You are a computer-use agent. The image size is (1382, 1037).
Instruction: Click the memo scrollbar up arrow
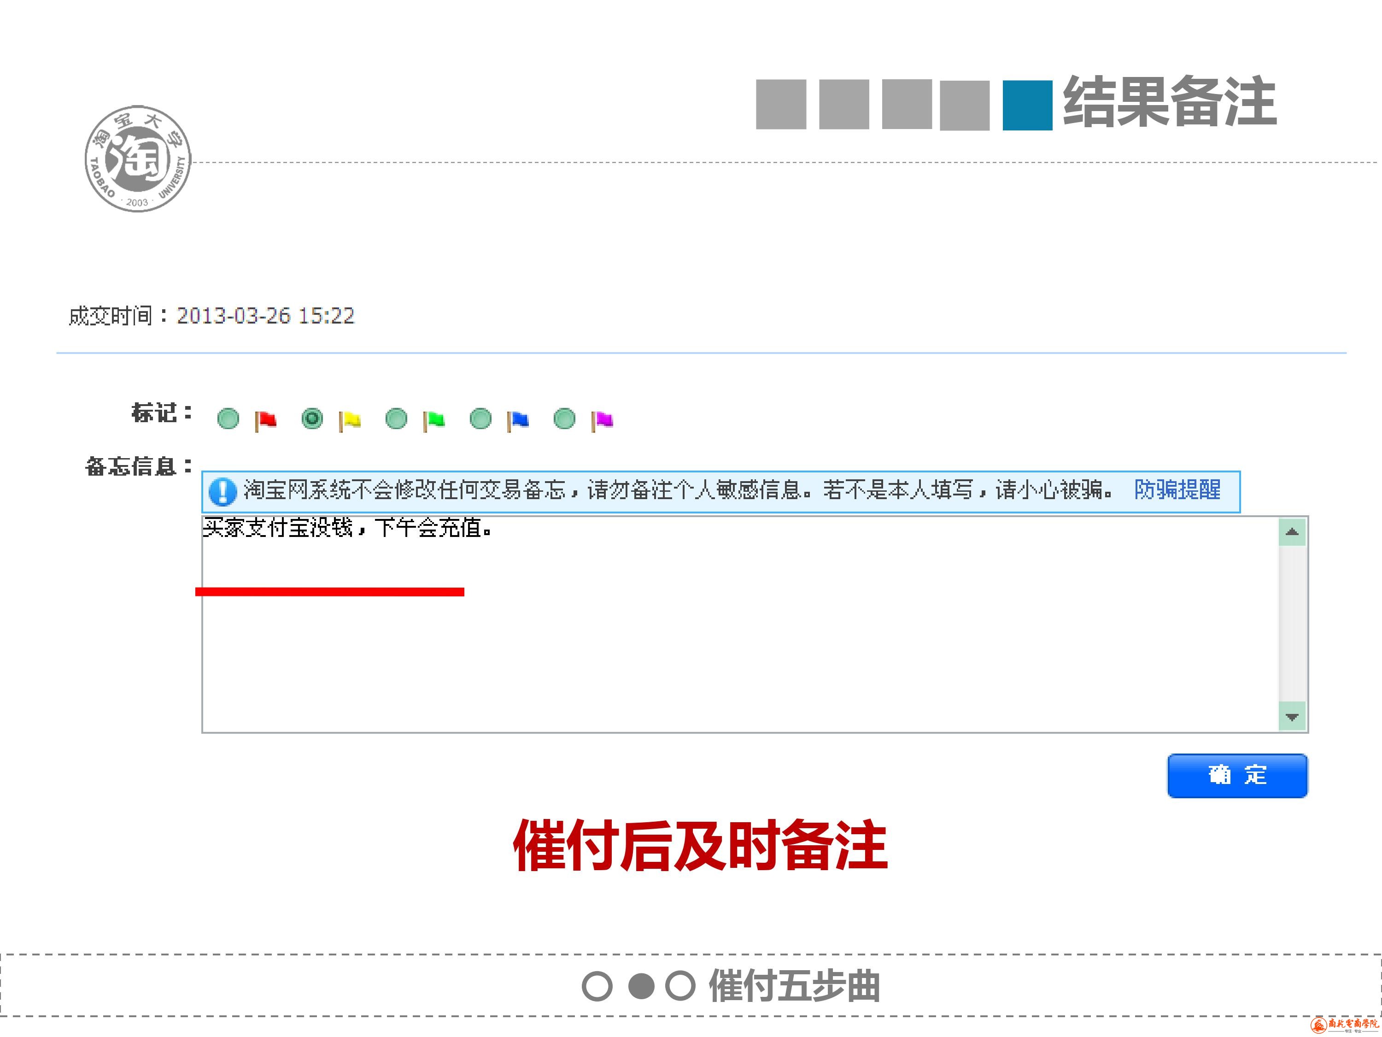coord(1292,533)
